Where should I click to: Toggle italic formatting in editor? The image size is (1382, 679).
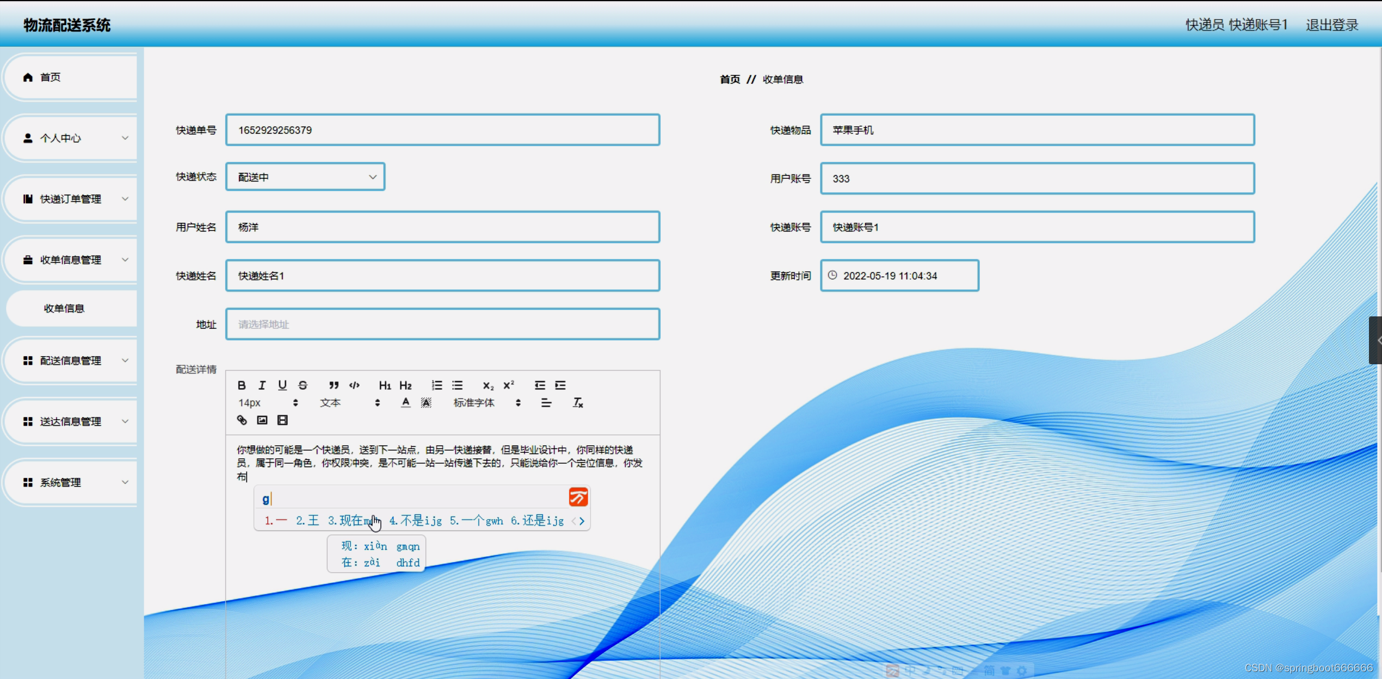(x=262, y=385)
